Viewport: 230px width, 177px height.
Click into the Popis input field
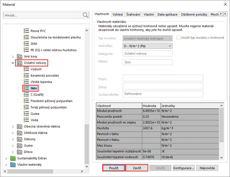click(x=163, y=78)
